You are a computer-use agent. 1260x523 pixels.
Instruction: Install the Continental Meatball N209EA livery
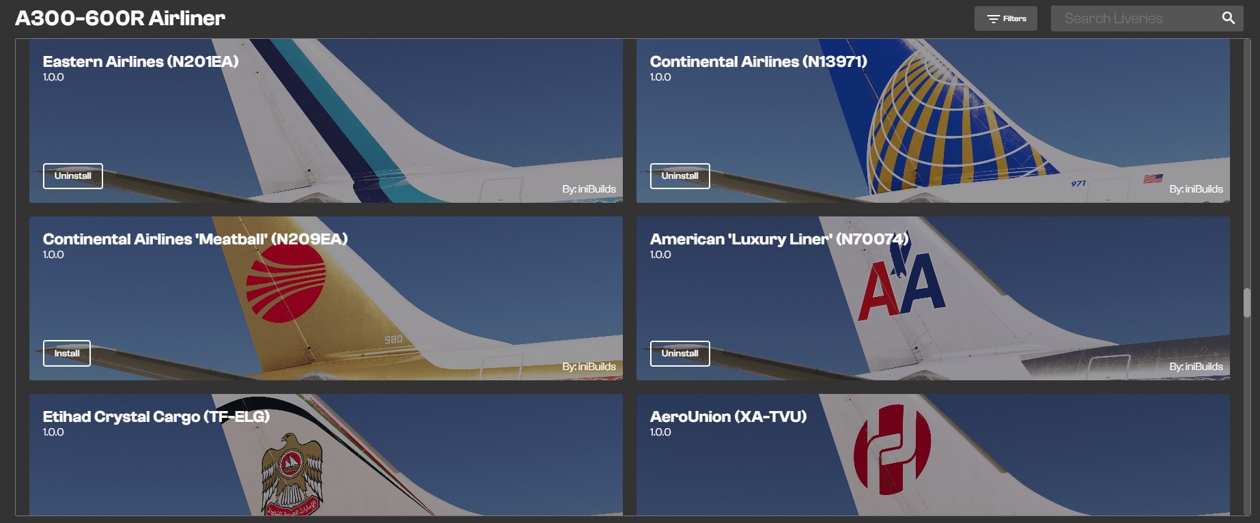[67, 354]
